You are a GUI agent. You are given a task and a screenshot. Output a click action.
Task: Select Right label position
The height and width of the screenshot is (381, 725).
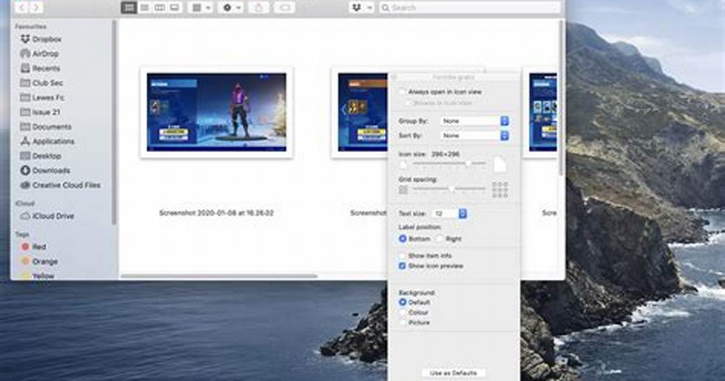(439, 238)
